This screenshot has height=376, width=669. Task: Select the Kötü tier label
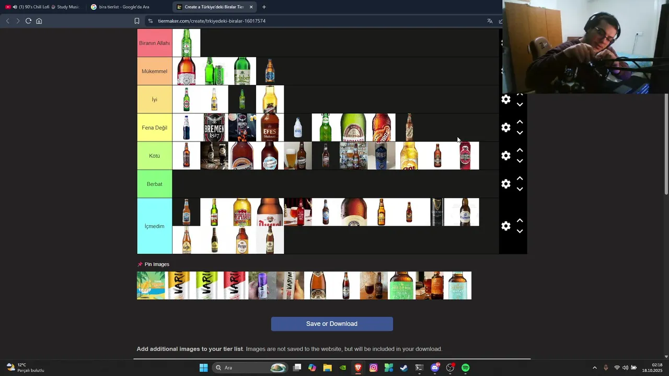pyautogui.click(x=155, y=156)
